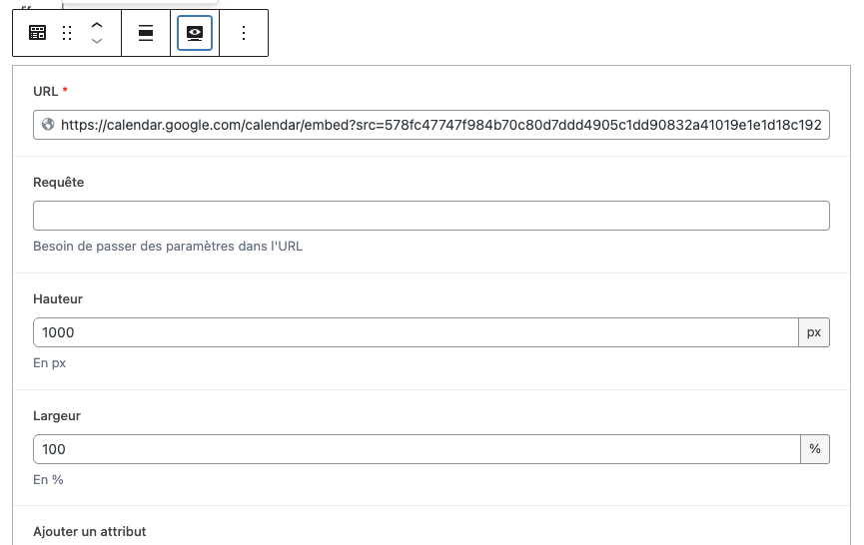The width and height of the screenshot is (864, 545).
Task: Click into the empty Requête field
Action: (x=431, y=216)
